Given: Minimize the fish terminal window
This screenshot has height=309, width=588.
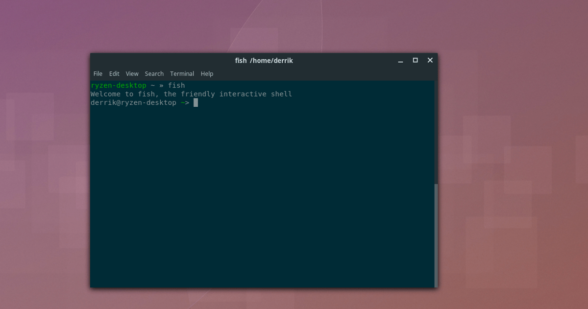Looking at the screenshot, I should pos(401,60).
